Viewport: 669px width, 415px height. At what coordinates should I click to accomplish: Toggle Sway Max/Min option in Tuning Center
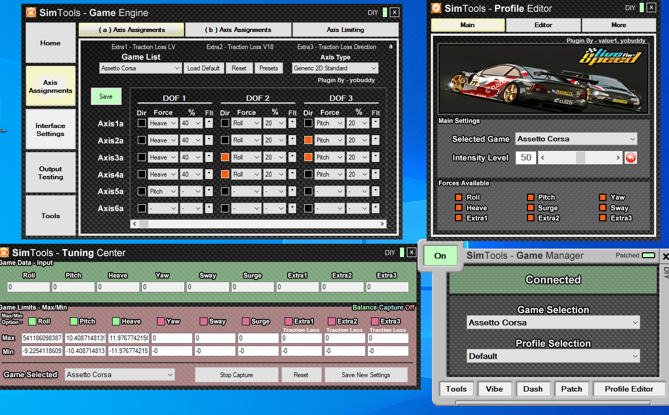point(203,322)
